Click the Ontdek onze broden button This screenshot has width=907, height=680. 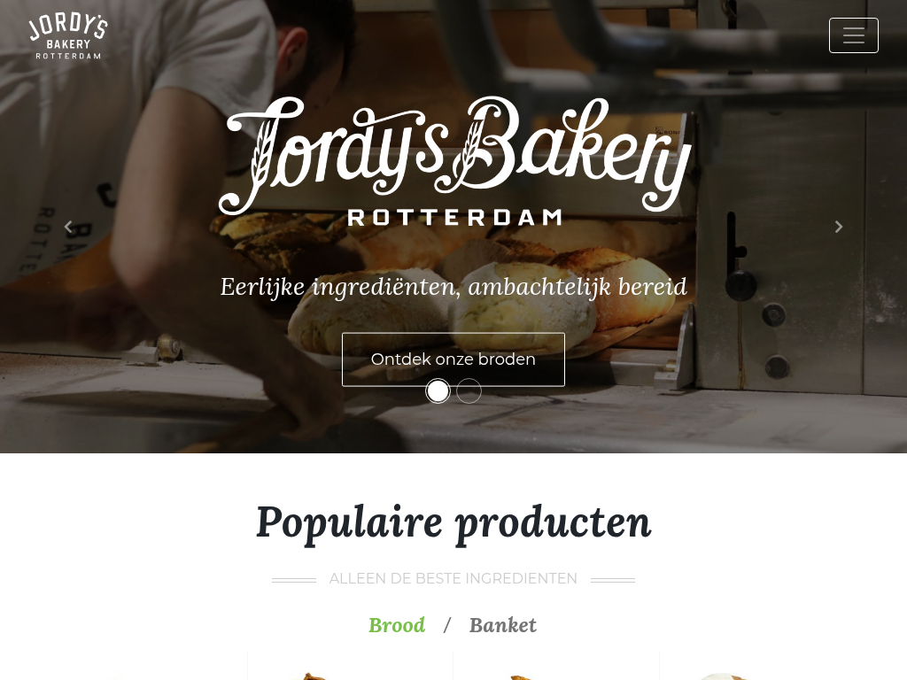(453, 359)
